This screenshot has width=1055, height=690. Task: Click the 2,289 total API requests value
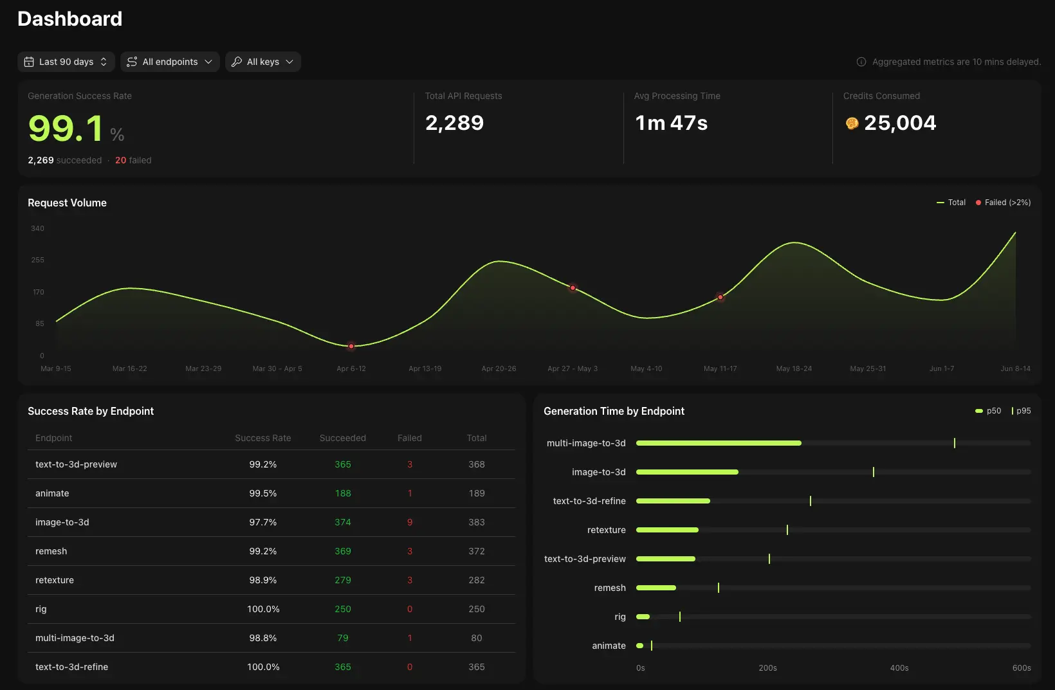(454, 123)
